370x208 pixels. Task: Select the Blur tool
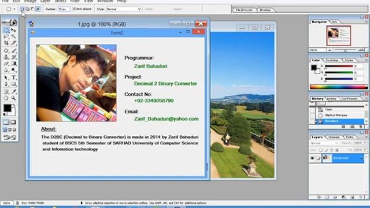point(6,70)
